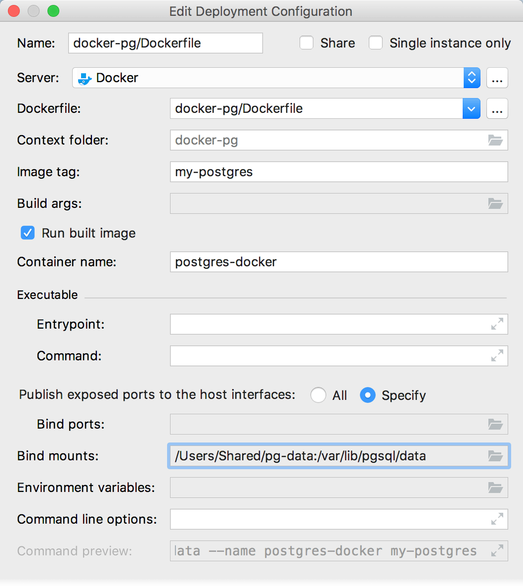
Task: Expand the Command field editor
Action: pos(497,355)
